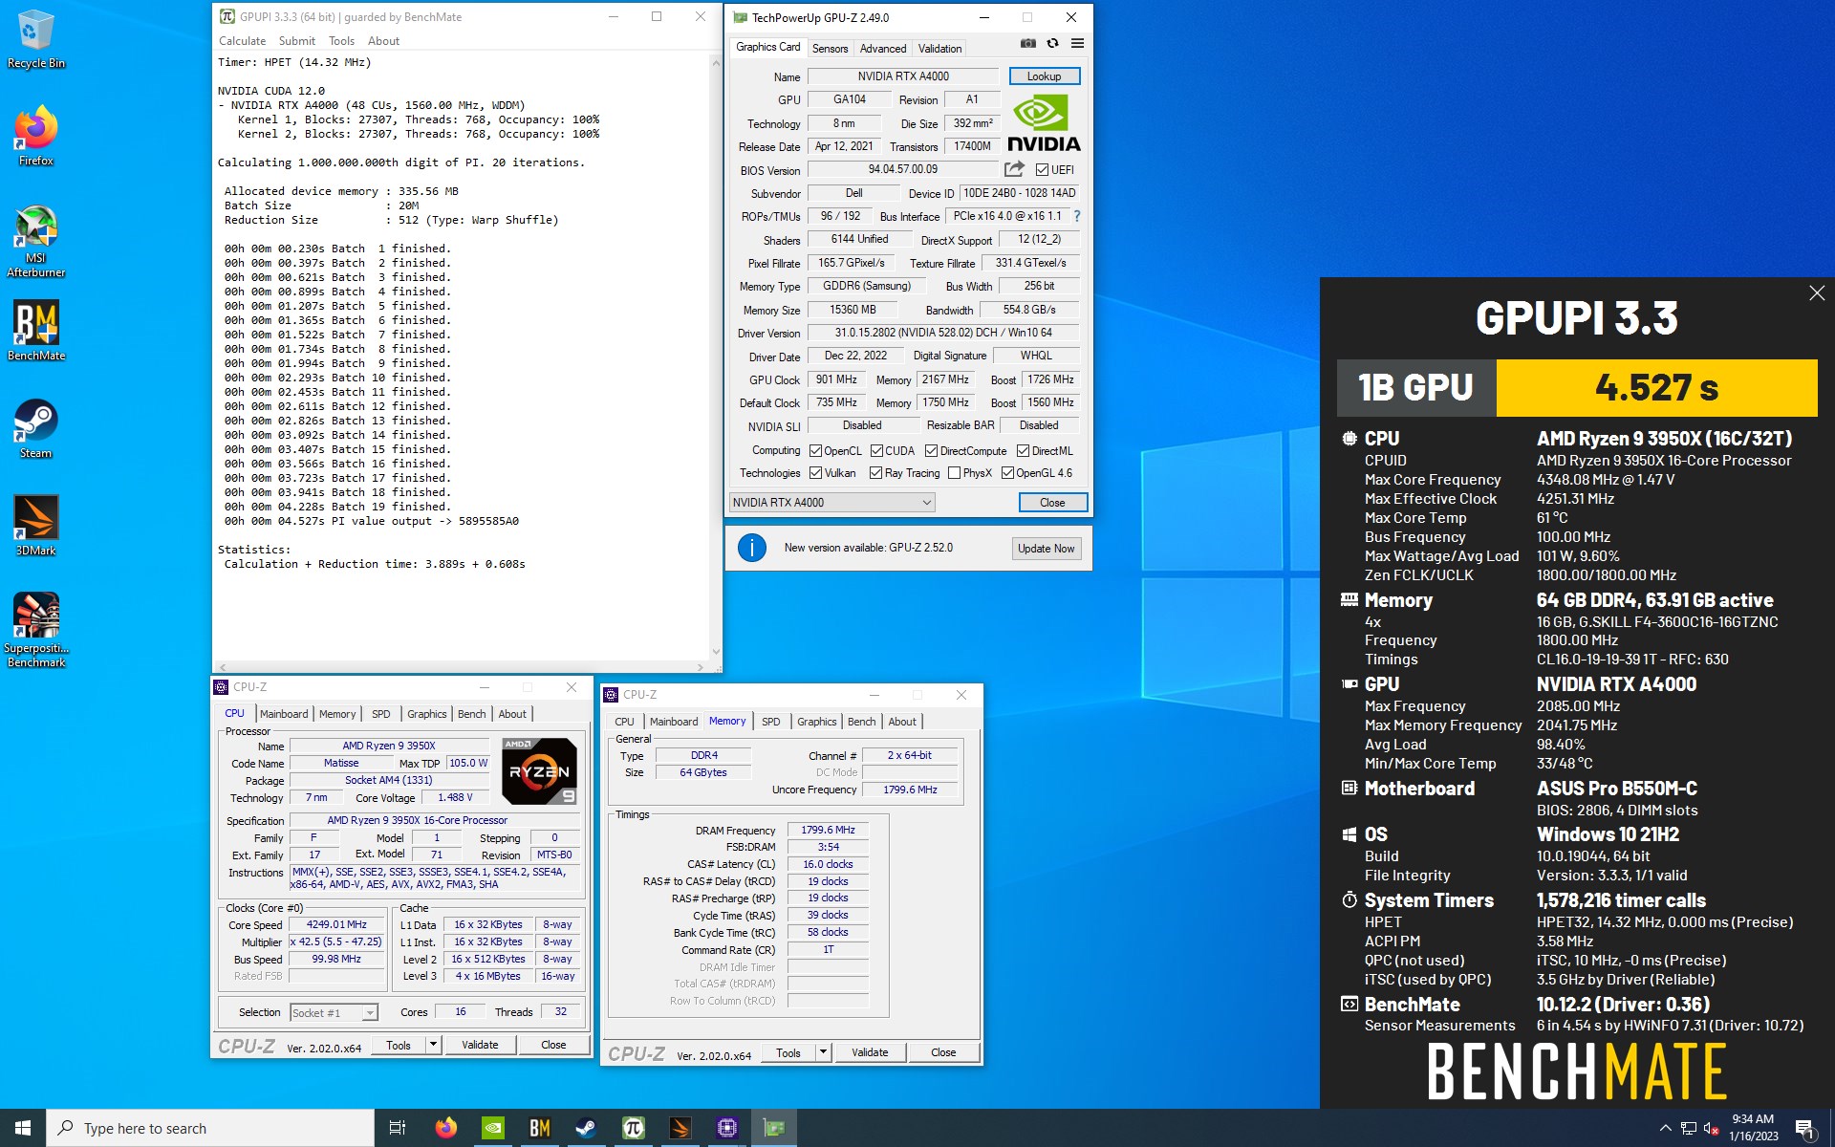Open the NVIDIA RTX A4000 GPU selector dropdown
This screenshot has width=1835, height=1147.
pos(831,503)
